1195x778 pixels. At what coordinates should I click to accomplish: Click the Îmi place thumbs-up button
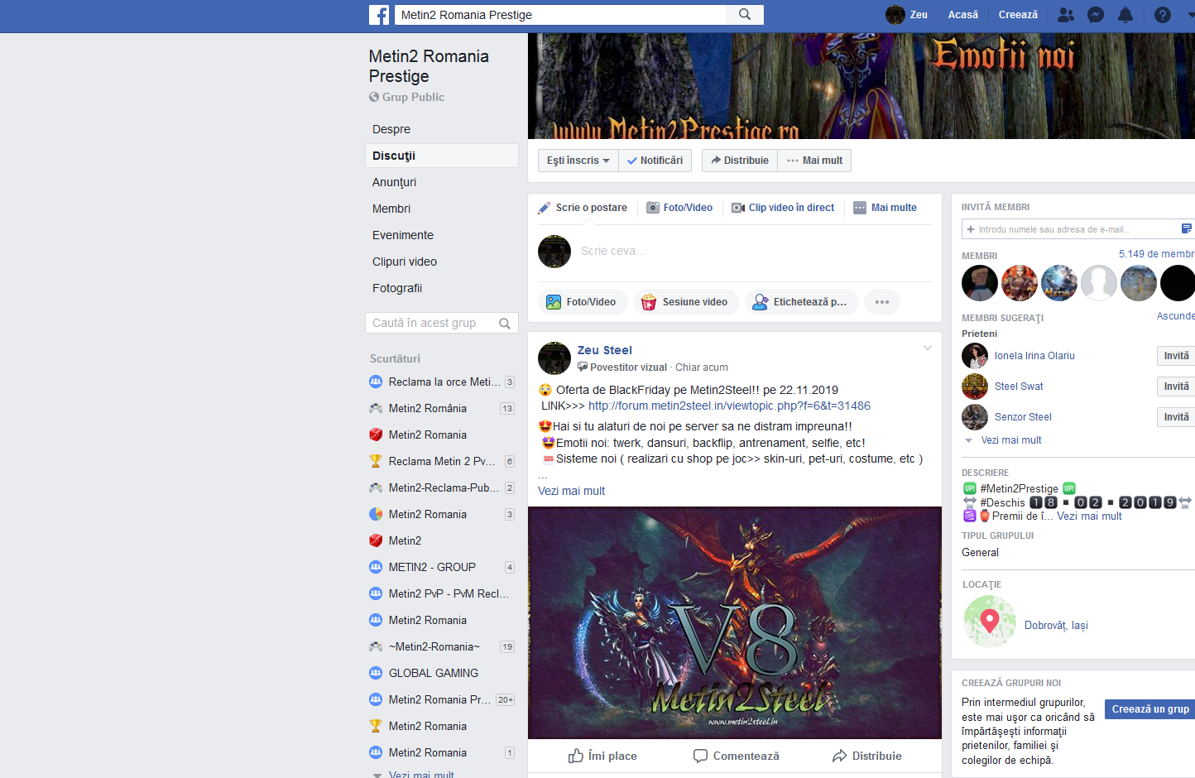tap(602, 756)
